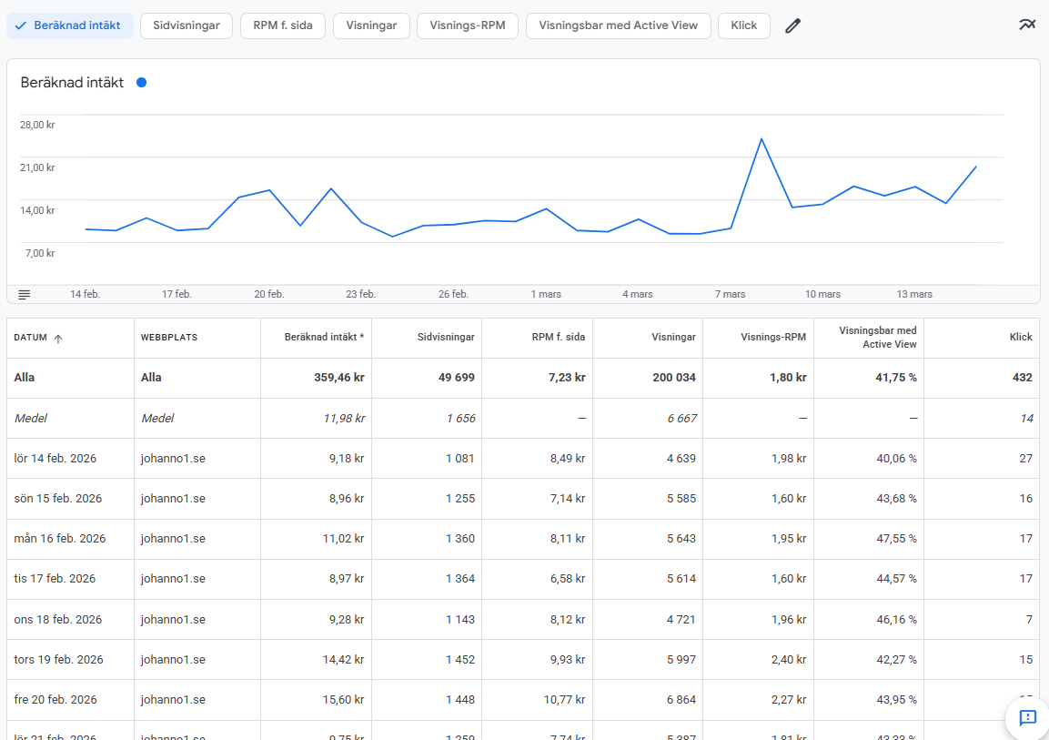Select the Visningar metric chip
This screenshot has height=740, width=1049.
(371, 25)
